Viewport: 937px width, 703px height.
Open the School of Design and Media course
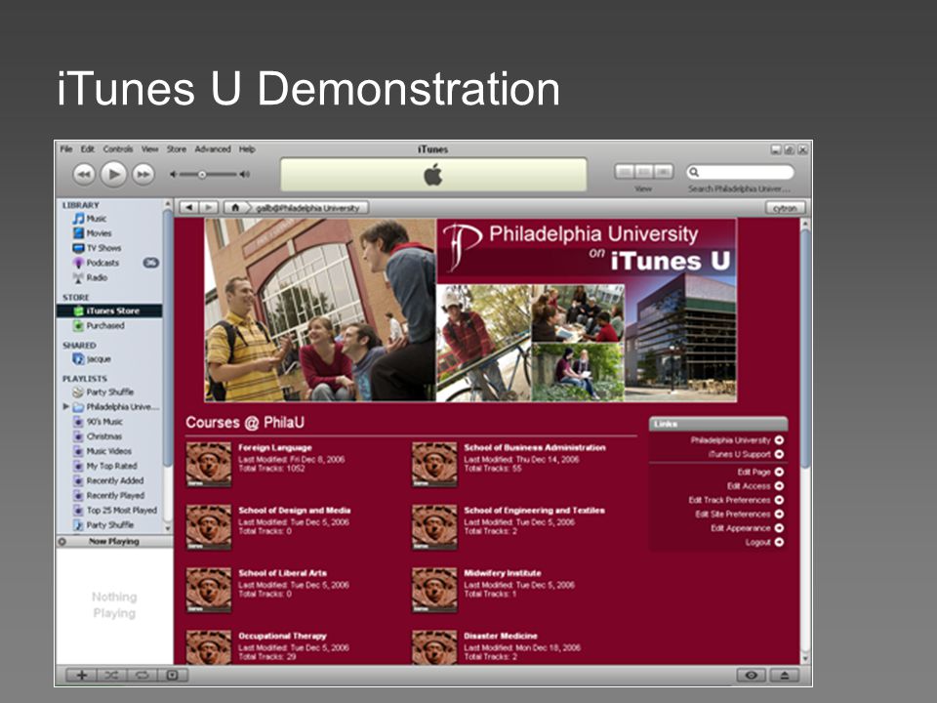(x=295, y=511)
